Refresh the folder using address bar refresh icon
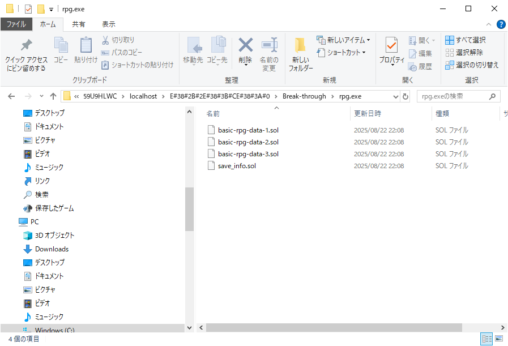 coord(405,96)
